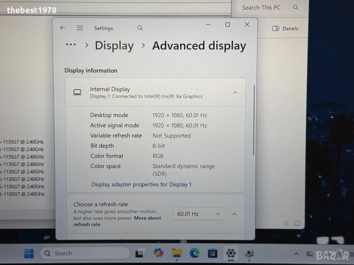Image resolution: width=354 pixels, height=265 pixels.
Task: Collapse the Choose a refresh rate section
Action: pos(234,214)
